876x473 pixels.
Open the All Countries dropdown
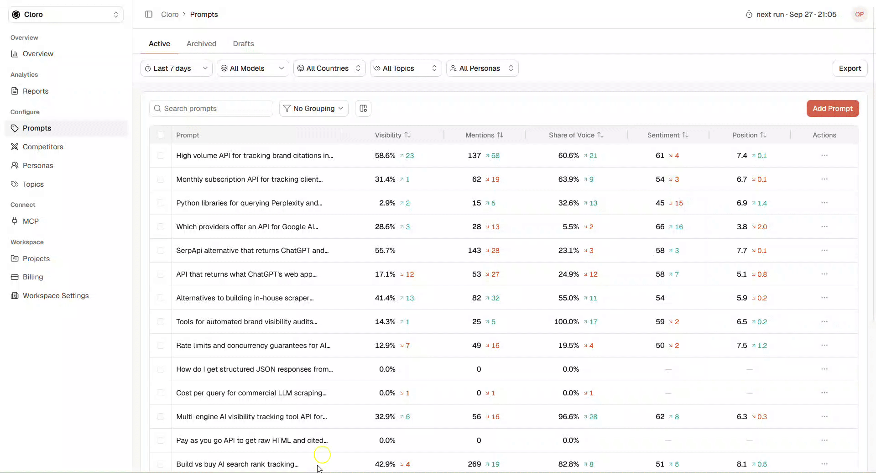point(329,68)
